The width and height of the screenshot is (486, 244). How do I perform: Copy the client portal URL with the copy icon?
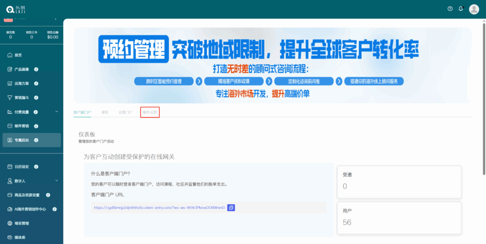point(231,208)
